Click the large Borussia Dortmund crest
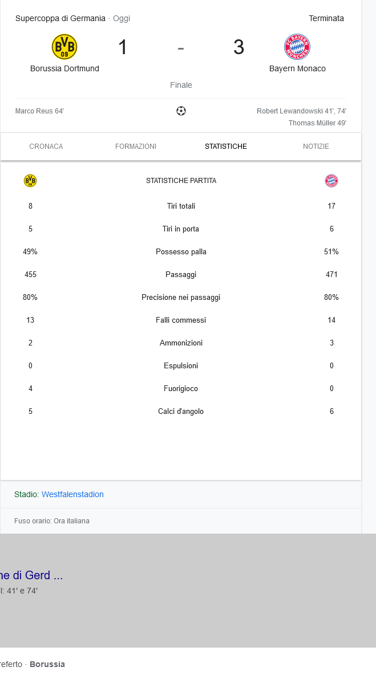This screenshot has width=376, height=675. coord(64,47)
